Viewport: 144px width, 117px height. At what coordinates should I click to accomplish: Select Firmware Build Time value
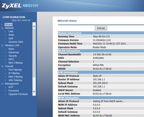tap(109, 44)
